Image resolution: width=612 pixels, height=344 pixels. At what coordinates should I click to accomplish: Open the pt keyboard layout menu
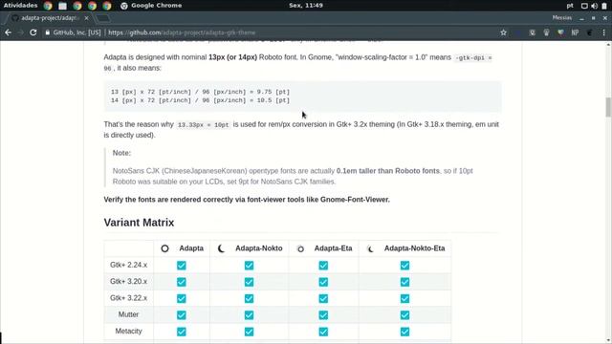(x=570, y=6)
